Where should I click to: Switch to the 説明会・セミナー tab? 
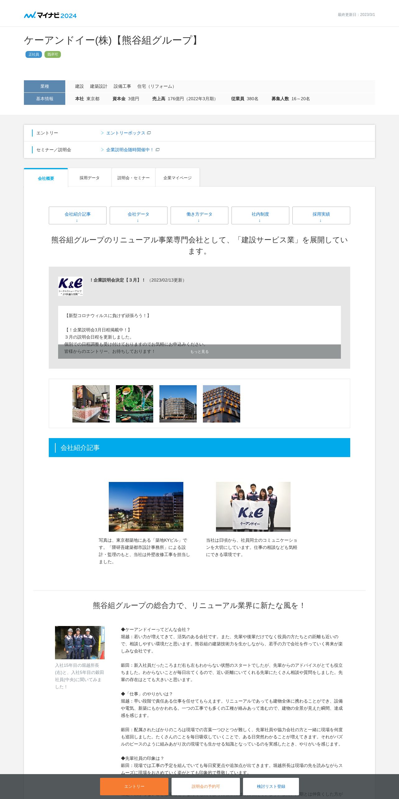(134, 178)
